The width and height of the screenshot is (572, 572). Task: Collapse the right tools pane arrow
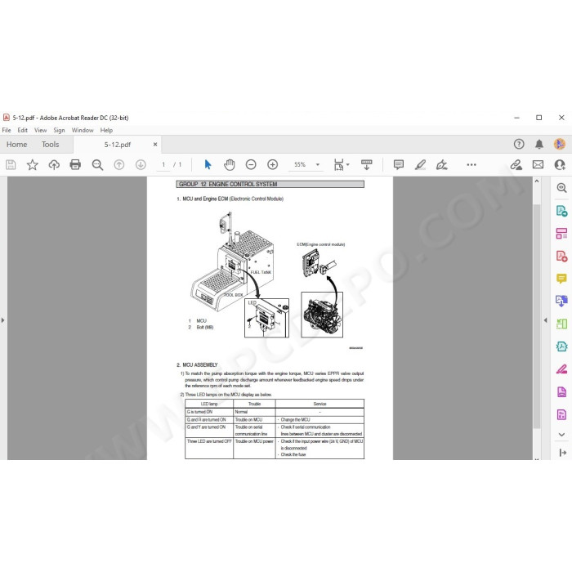tap(562, 453)
